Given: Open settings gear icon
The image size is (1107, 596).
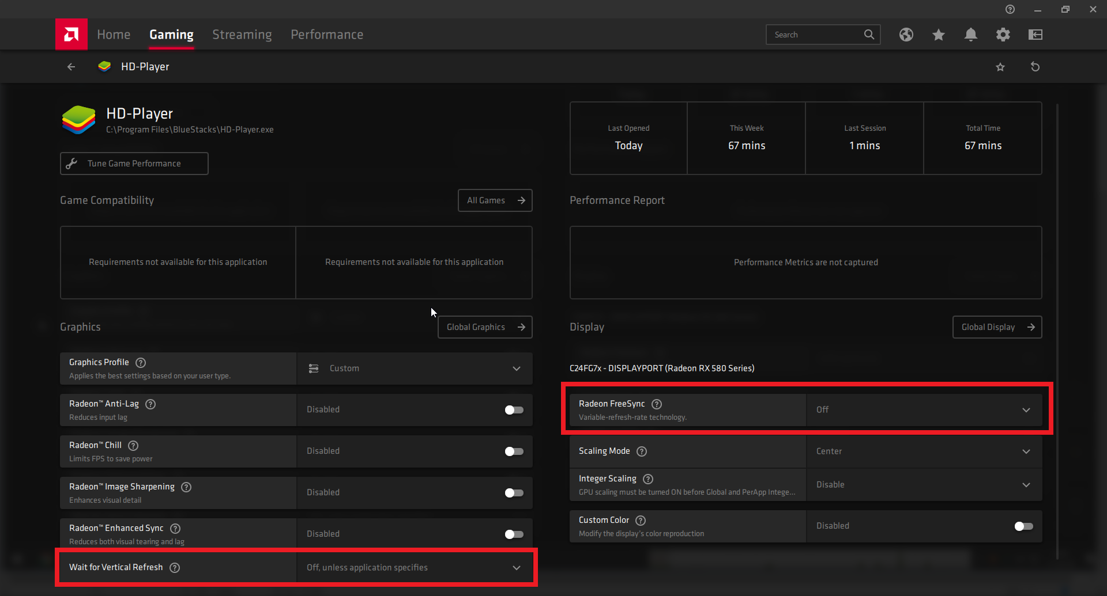Looking at the screenshot, I should tap(1003, 35).
